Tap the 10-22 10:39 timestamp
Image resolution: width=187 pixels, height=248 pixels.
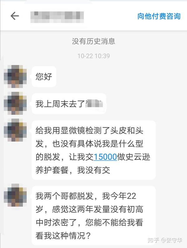[x=93, y=56]
